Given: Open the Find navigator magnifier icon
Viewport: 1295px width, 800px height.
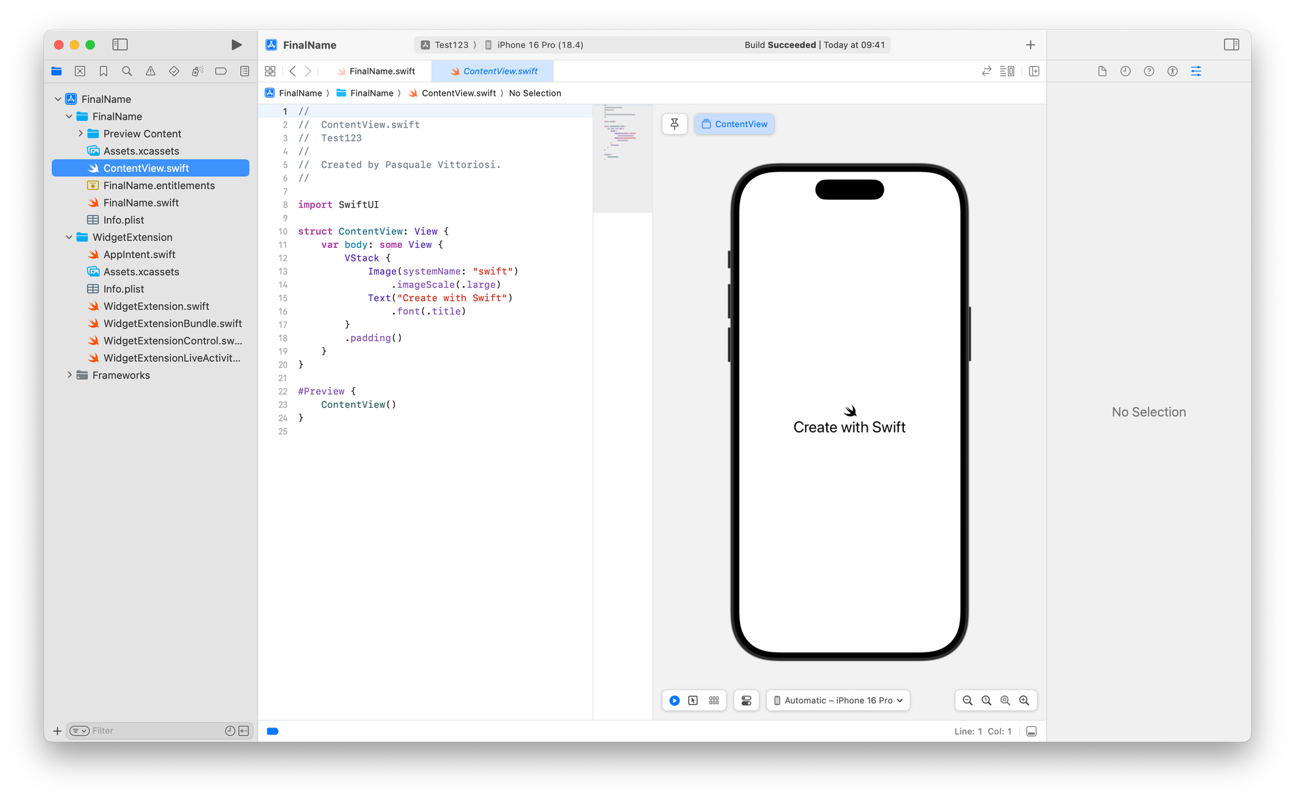Looking at the screenshot, I should click(127, 71).
